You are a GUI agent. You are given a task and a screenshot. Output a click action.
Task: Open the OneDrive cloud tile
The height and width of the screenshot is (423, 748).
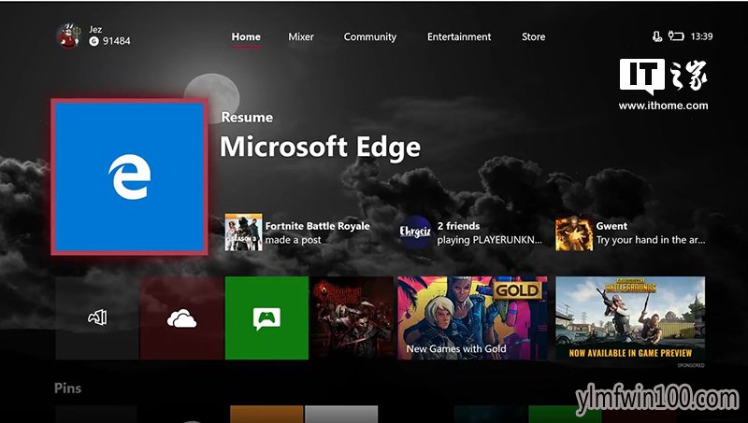pyautogui.click(x=181, y=317)
